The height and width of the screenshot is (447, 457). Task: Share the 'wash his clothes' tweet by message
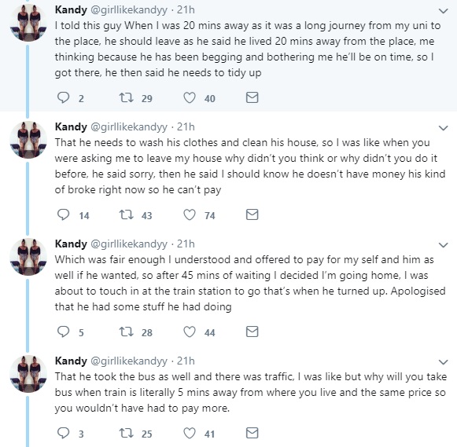(252, 214)
